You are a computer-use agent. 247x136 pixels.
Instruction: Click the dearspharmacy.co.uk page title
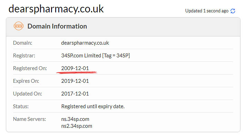(56, 9)
